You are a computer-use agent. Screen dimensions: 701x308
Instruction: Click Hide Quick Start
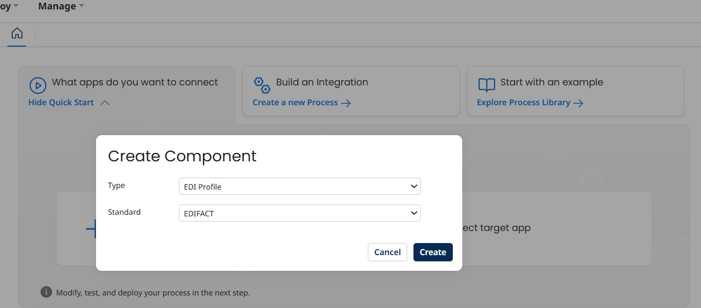point(60,102)
